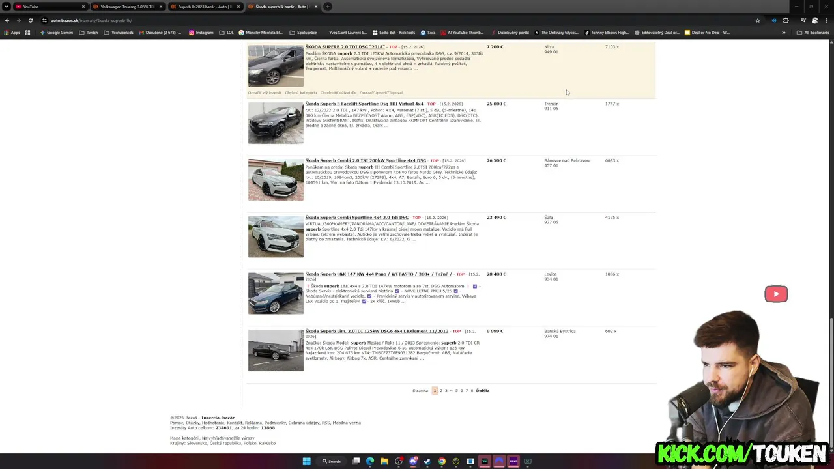This screenshot has height=469, width=834.
Task: Go back with the browser back arrow
Action: (7, 20)
